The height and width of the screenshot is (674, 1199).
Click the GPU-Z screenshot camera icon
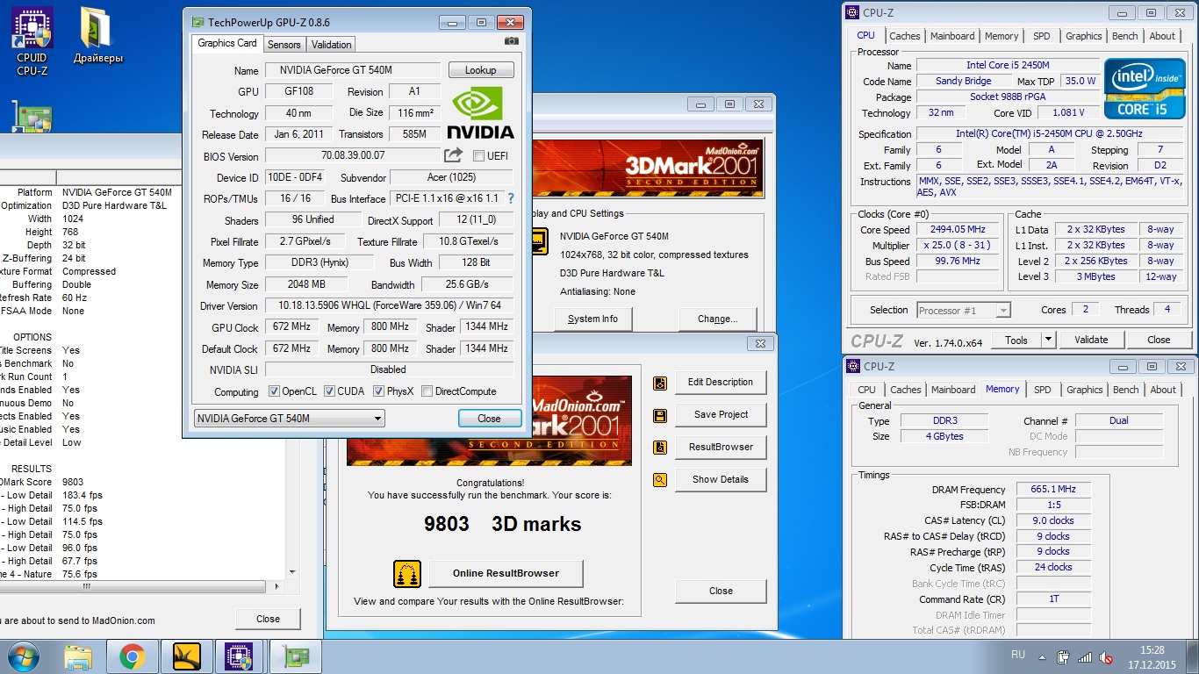pyautogui.click(x=512, y=41)
